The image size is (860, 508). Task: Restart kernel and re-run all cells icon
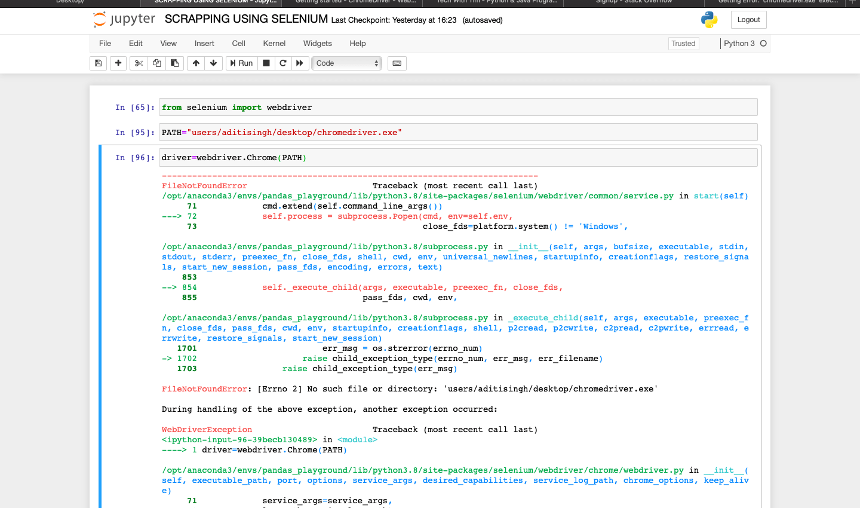(x=300, y=63)
